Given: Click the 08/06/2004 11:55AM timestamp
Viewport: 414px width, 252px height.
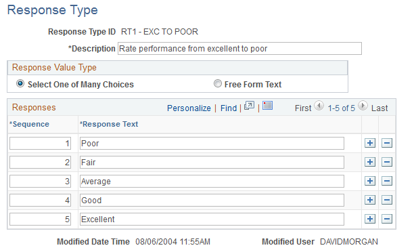Looking at the screenshot, I should [172, 242].
